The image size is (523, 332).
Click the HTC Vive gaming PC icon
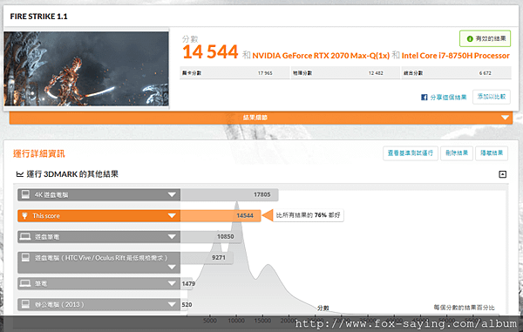tap(25, 257)
